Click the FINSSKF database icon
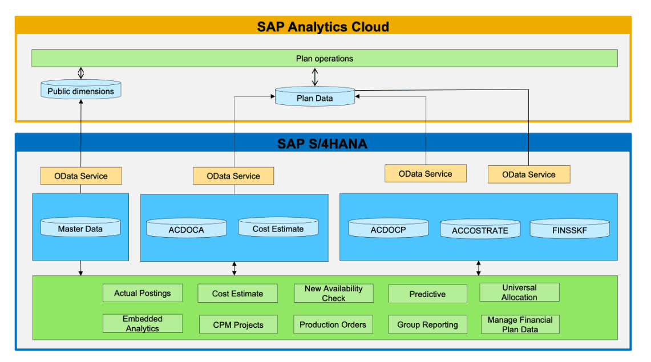The width and height of the screenshot is (651, 362). click(569, 229)
